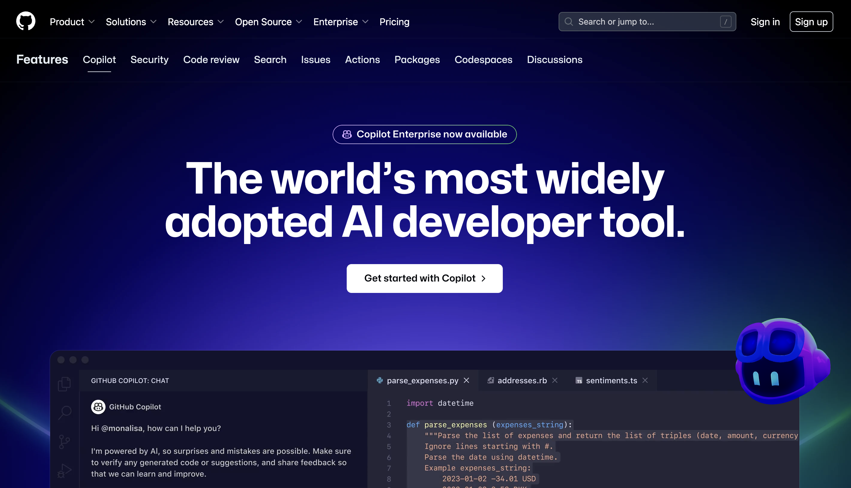Image resolution: width=851 pixels, height=488 pixels.
Task: Open the Codespaces features tab
Action: 483,60
